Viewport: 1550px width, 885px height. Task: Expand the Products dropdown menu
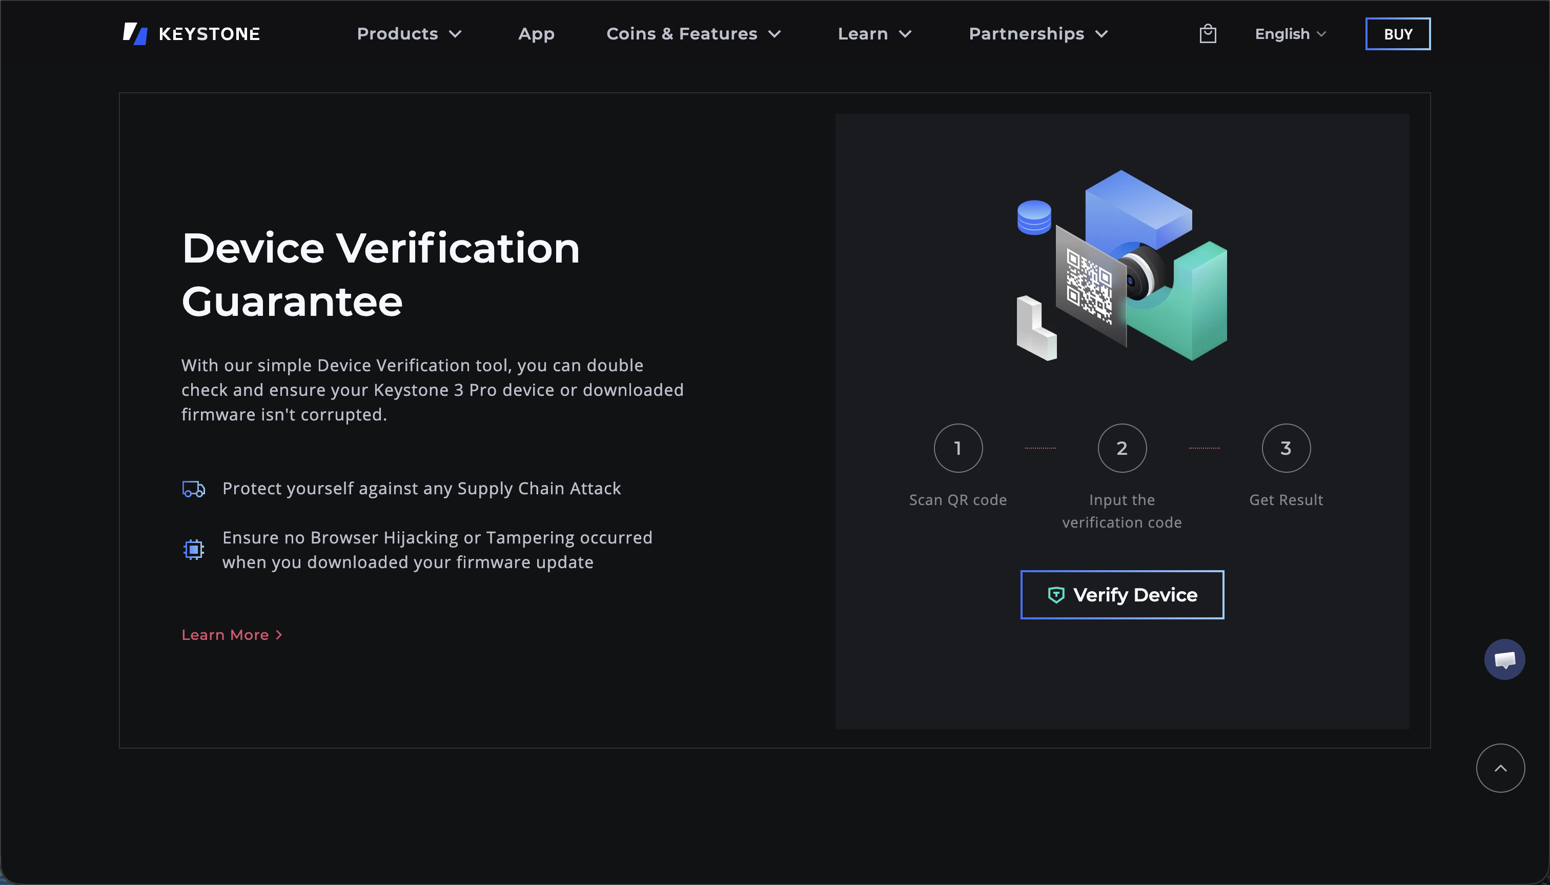[x=409, y=33]
